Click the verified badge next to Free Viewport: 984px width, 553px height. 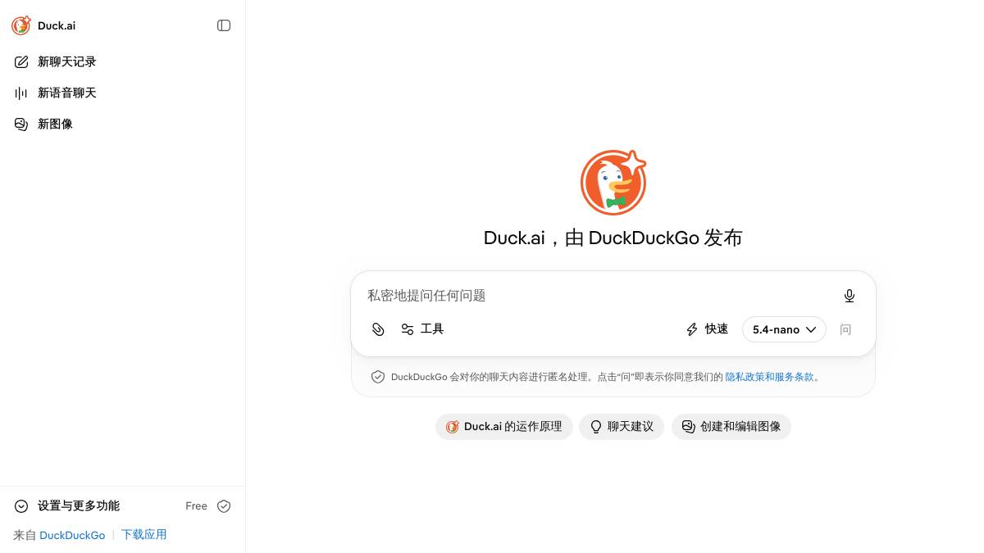[x=224, y=506]
